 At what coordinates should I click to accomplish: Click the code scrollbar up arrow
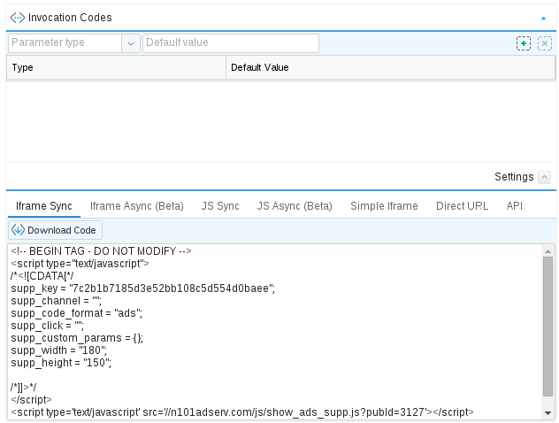click(548, 251)
